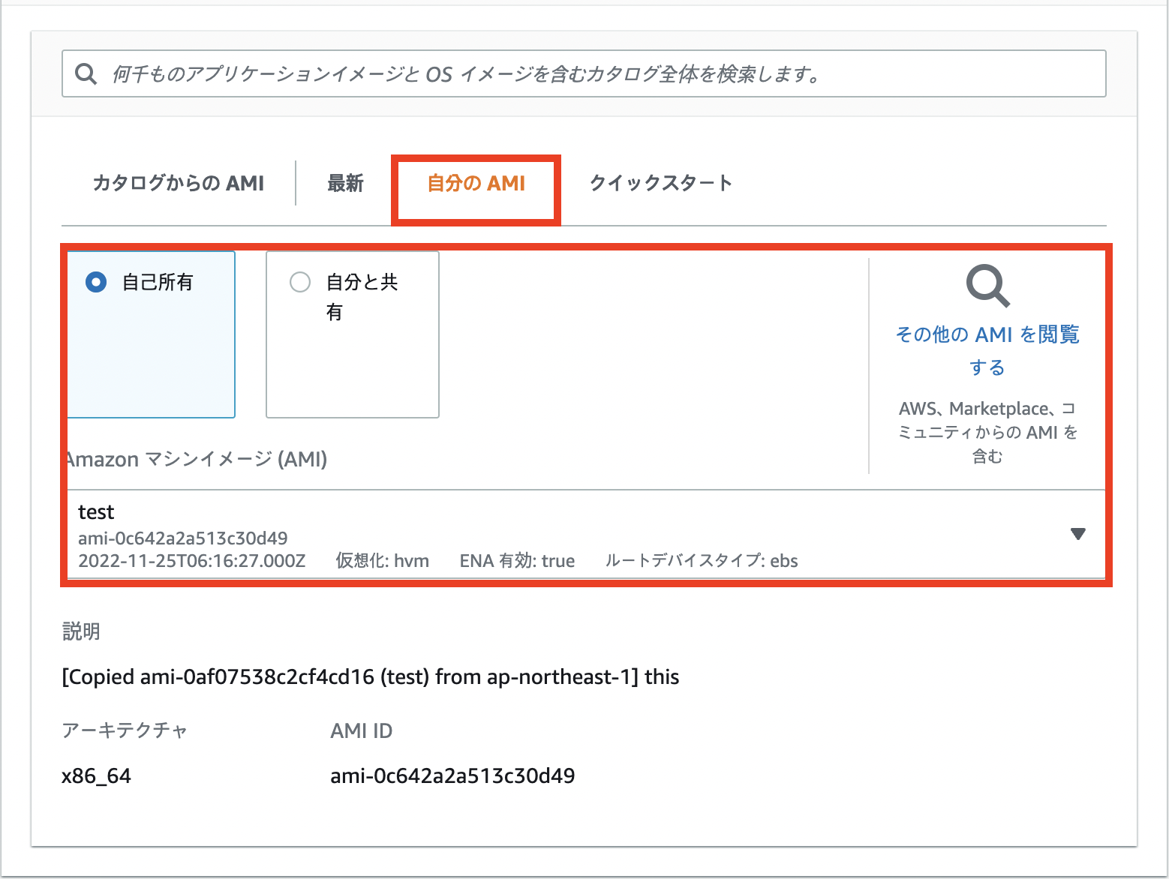Image resolution: width=1169 pixels, height=879 pixels.
Task: Click the 説明 description text
Action: (x=80, y=631)
